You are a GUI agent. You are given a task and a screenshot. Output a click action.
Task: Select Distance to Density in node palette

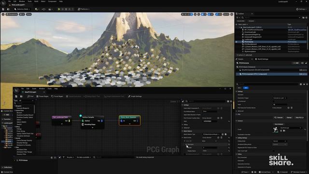click(x=24, y=145)
